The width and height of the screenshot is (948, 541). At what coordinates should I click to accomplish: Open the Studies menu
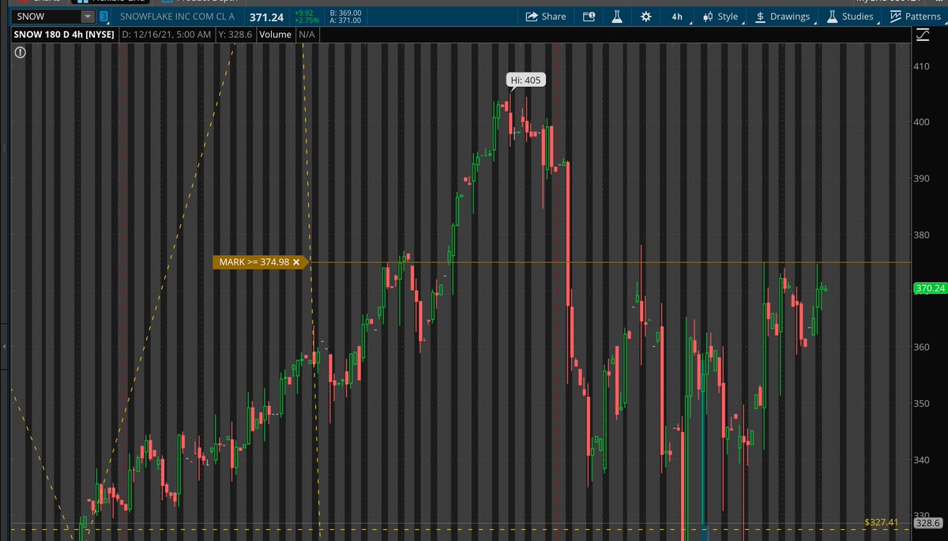(x=850, y=17)
